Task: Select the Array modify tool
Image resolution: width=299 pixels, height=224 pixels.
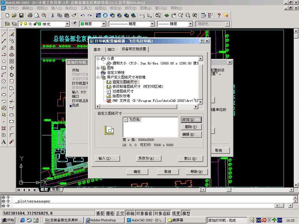Action: [x=12, y=61]
